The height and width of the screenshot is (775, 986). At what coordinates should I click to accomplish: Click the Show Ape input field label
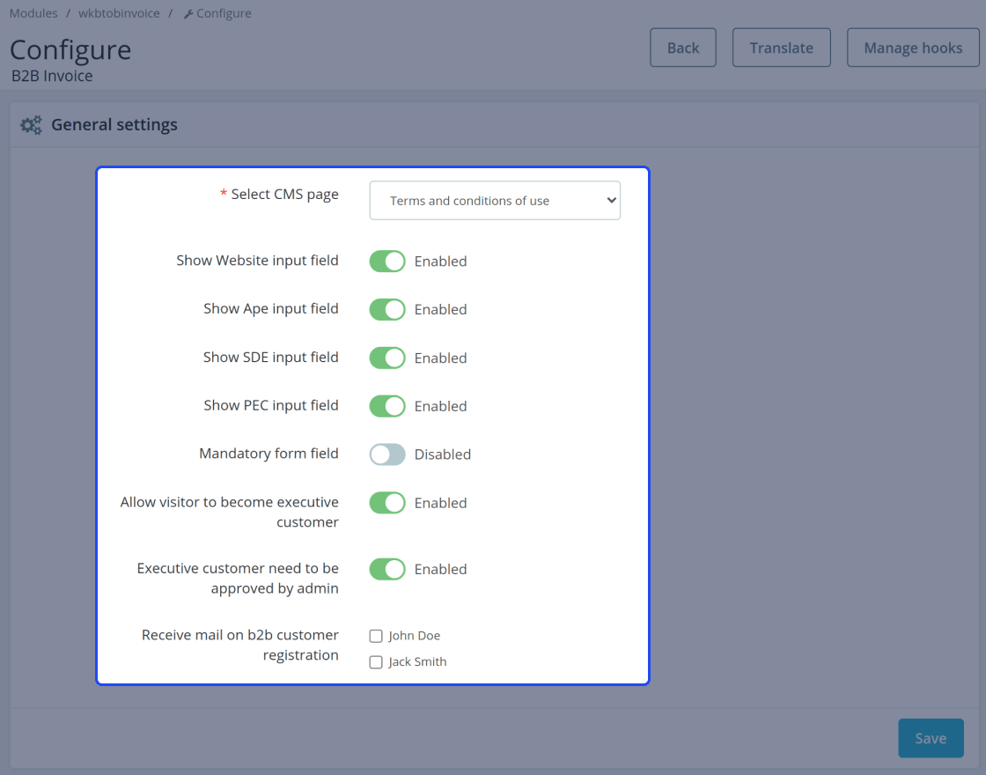[271, 309]
